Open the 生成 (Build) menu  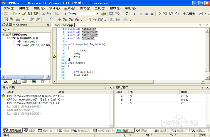(70, 8)
